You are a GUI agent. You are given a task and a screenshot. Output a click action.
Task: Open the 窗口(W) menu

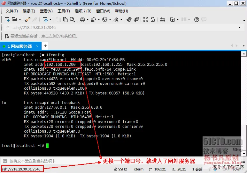103,11
